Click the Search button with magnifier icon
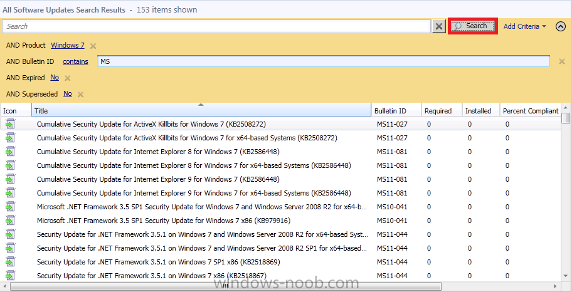Image resolution: width=572 pixels, height=292 pixels. 472,26
